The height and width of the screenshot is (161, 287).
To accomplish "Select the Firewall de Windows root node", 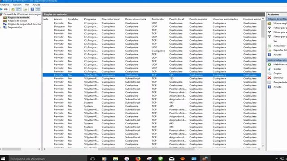I will click(x=22, y=14).
